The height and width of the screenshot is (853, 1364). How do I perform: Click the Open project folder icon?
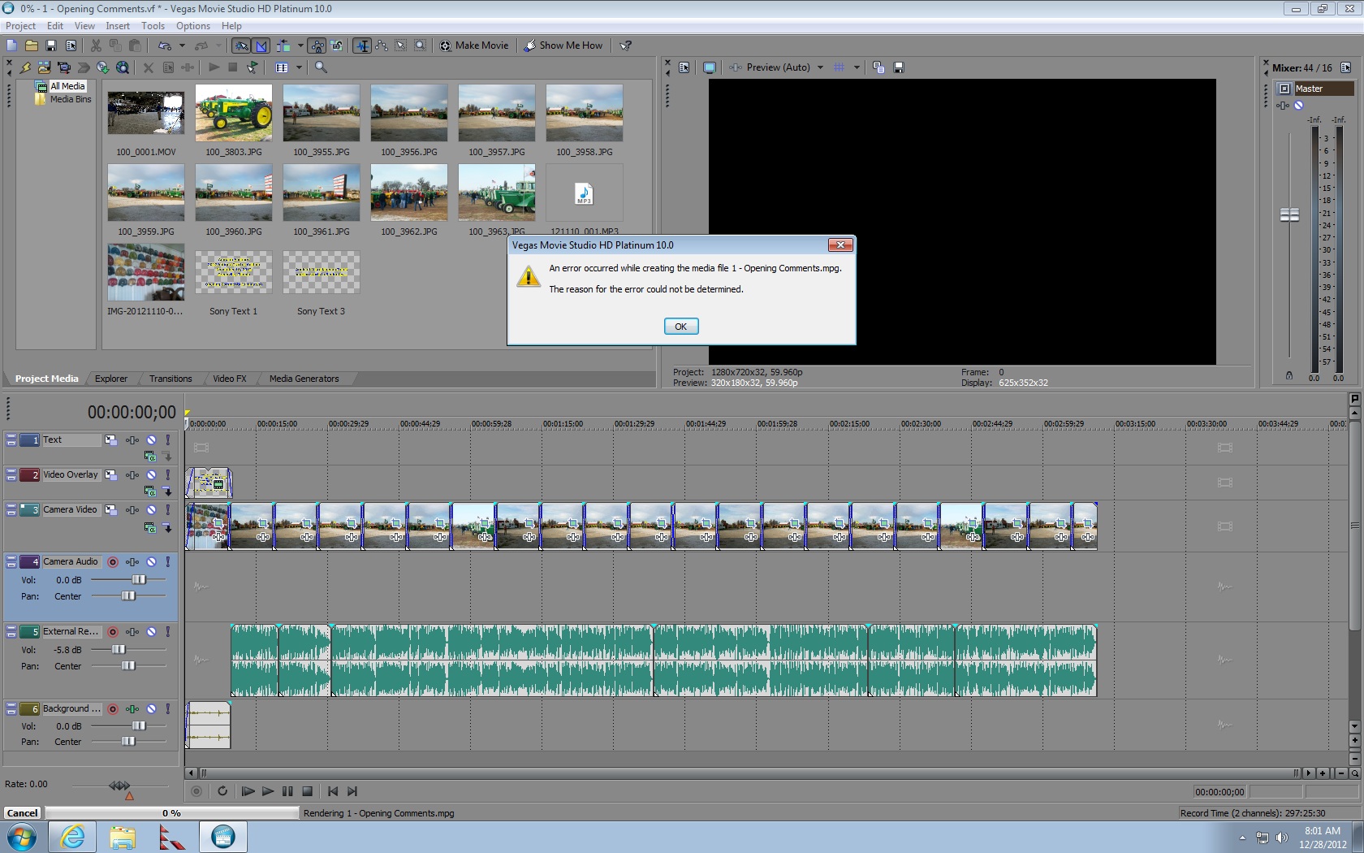click(x=31, y=45)
